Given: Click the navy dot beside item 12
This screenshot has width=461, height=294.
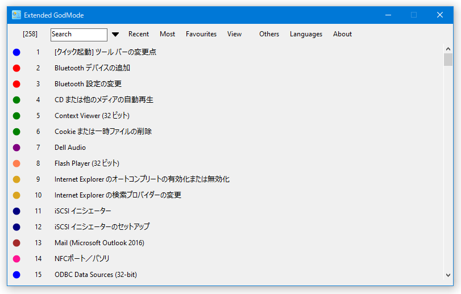Looking at the screenshot, I should [x=16, y=227].
